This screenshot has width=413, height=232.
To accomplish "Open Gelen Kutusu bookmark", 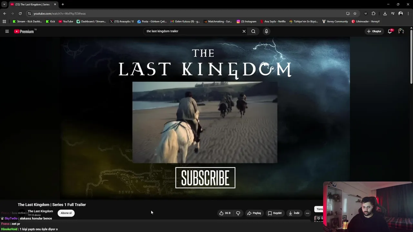I will tap(185, 22).
